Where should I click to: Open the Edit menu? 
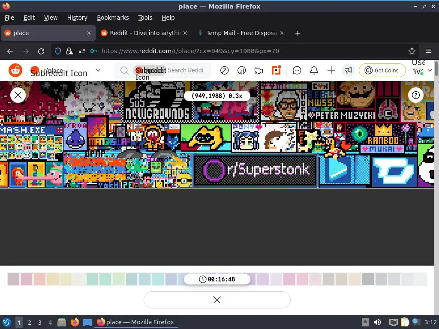(29, 18)
